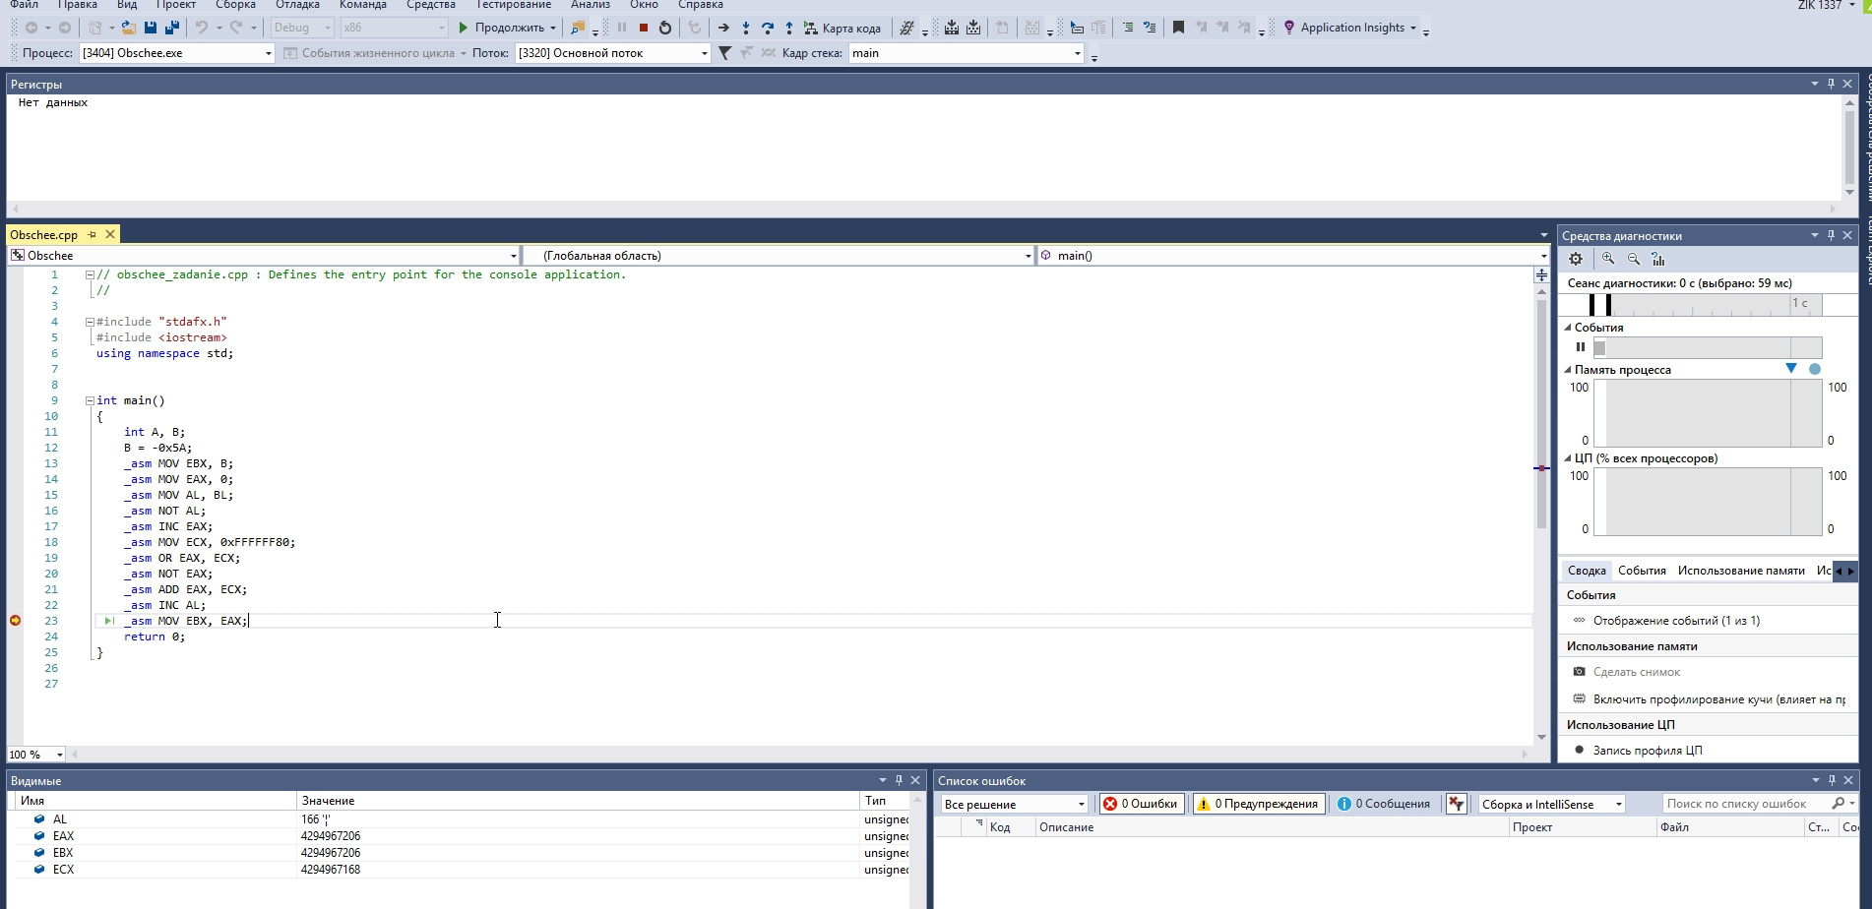Open the Сборка и IntelliSense dropdown

point(1551,804)
